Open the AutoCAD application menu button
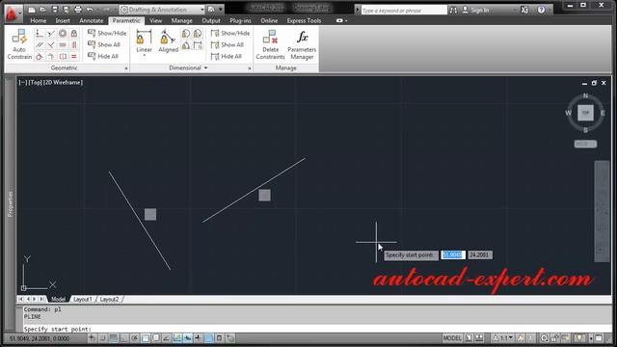This screenshot has width=617, height=347. click(13, 13)
